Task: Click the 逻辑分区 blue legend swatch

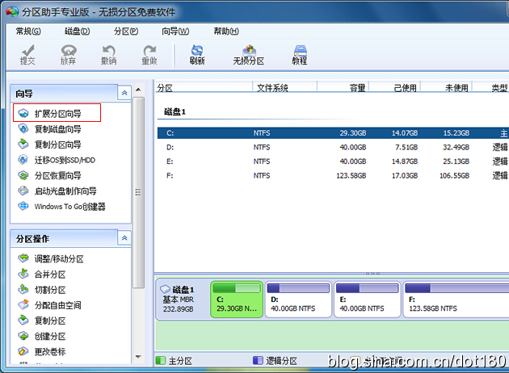Action: click(258, 360)
